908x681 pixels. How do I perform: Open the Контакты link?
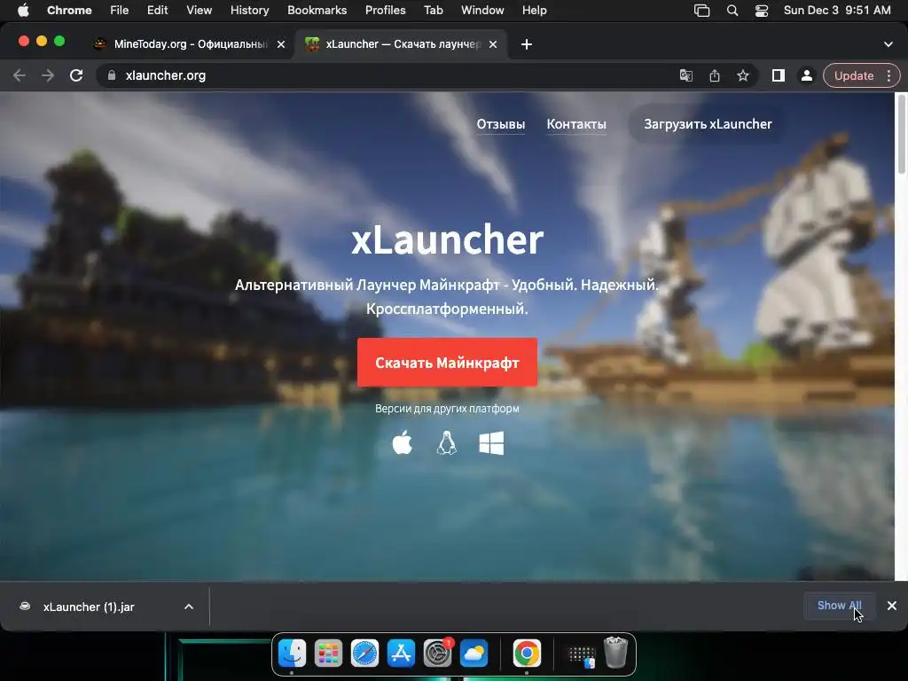coord(576,124)
